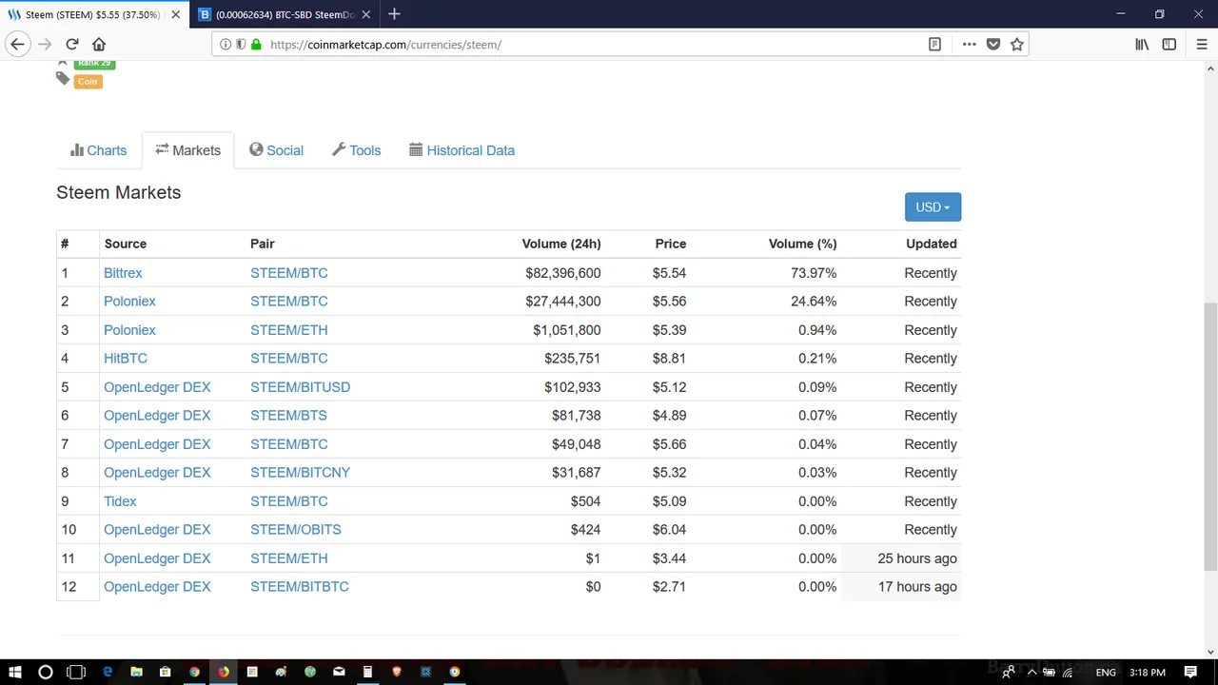Close the Steem (STEEM) browser tab
The height and width of the screenshot is (685, 1218).
pyautogui.click(x=175, y=14)
